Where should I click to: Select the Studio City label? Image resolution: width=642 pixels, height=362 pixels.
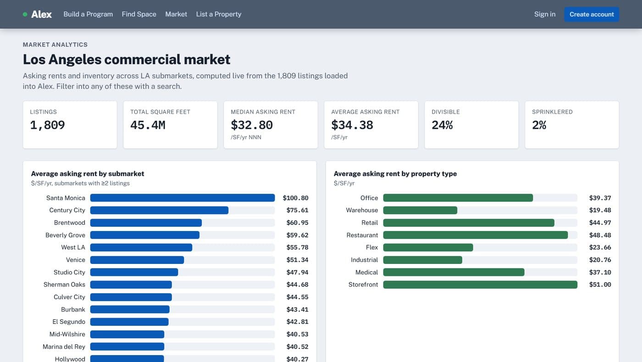[x=69, y=272]
